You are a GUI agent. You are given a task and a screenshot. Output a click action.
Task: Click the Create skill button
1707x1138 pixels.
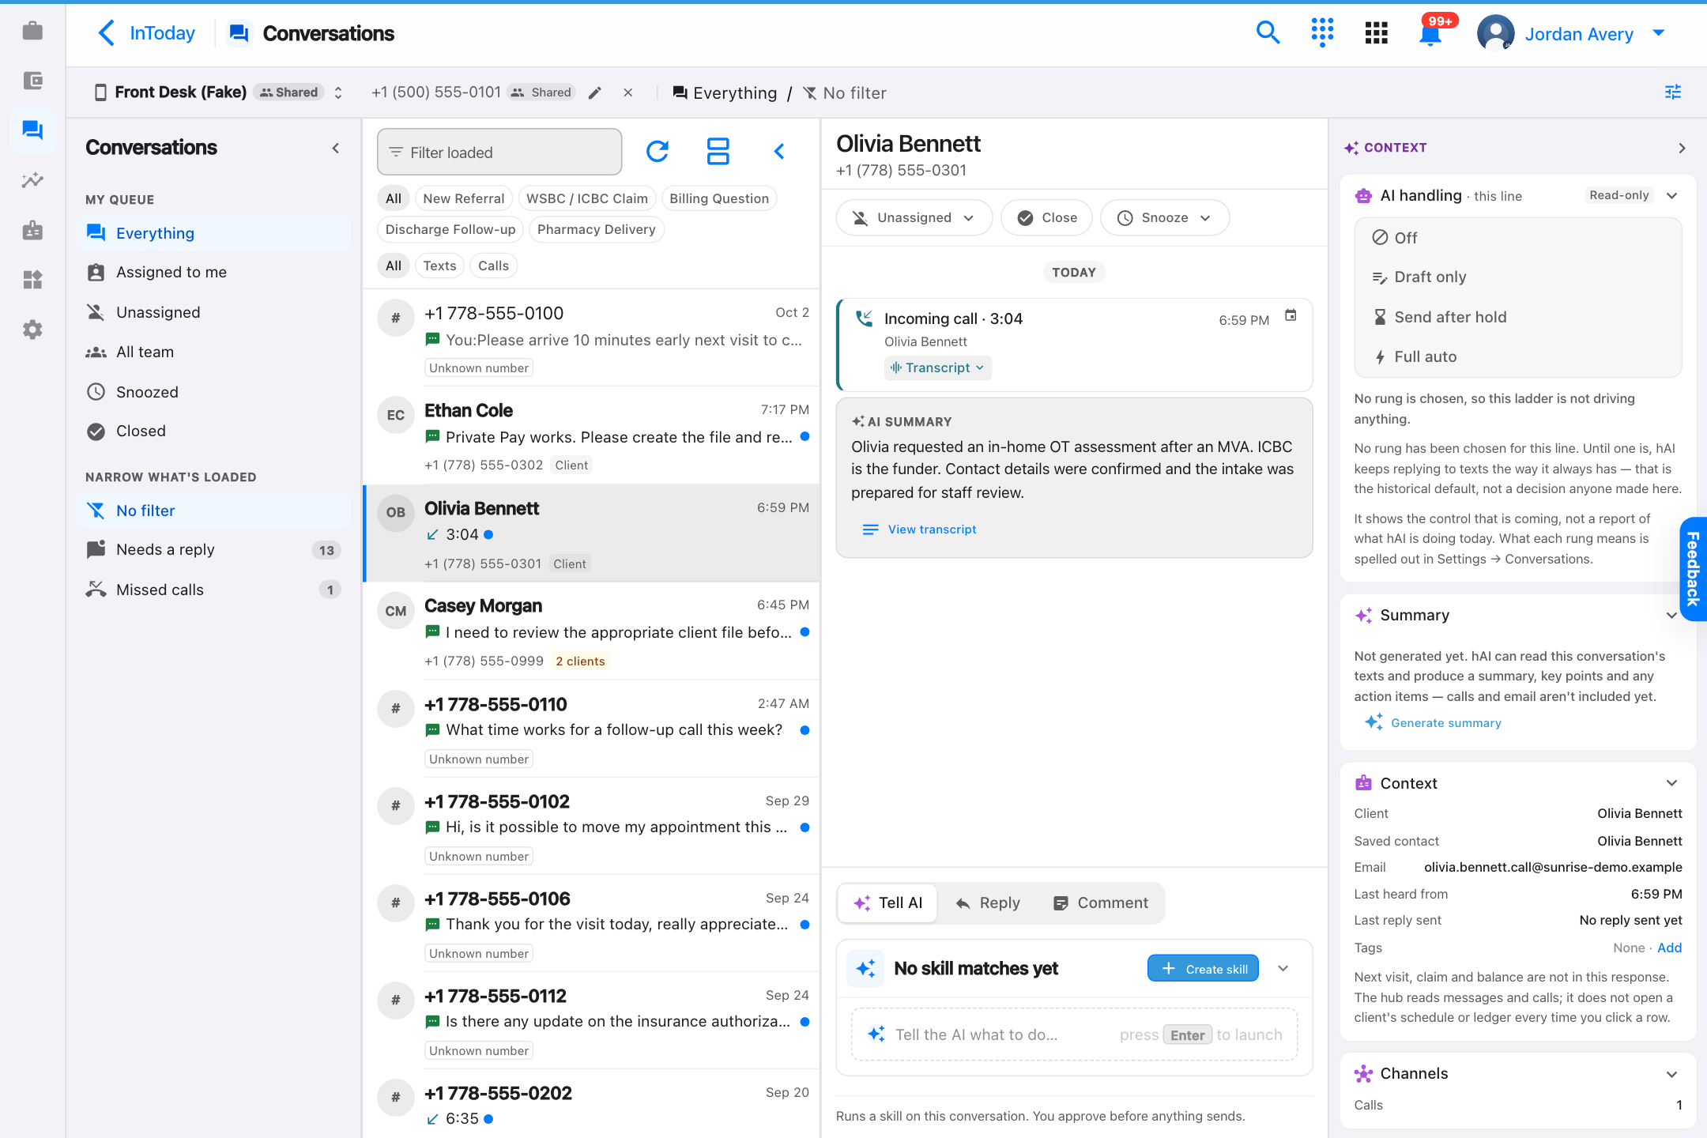pos(1203,969)
